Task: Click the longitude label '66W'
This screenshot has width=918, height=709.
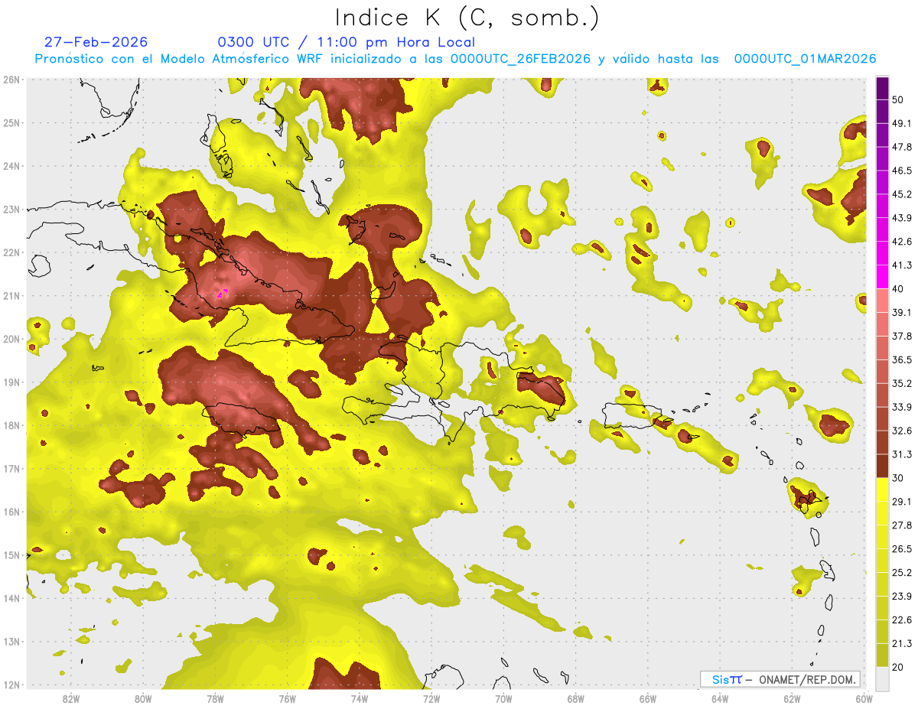Action: click(647, 698)
